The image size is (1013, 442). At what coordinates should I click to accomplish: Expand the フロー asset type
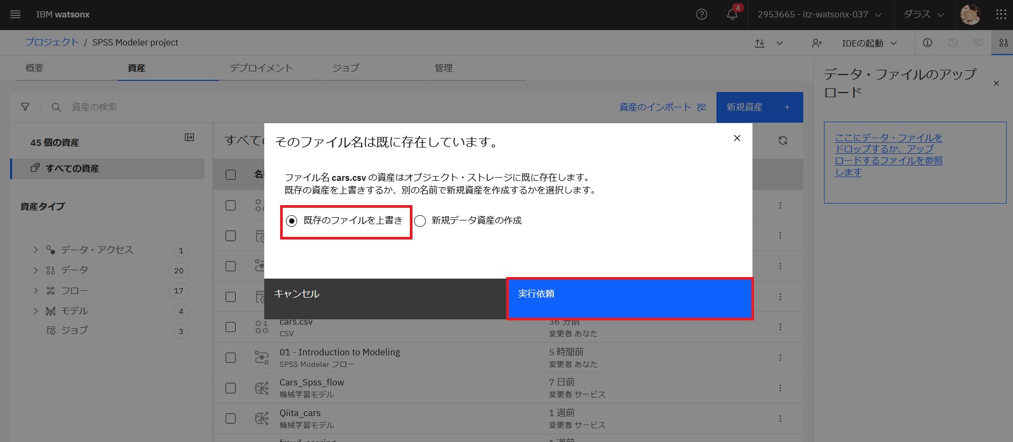35,290
